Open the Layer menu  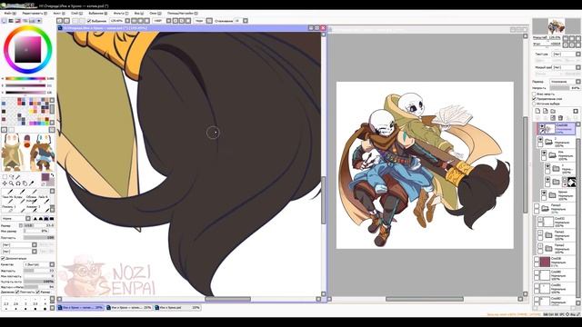75,14
